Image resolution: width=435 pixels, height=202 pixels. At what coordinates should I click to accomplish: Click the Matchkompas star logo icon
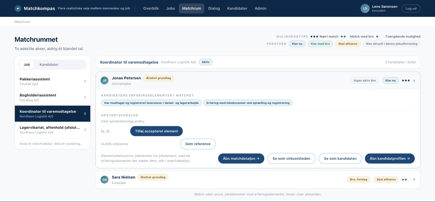18,8
